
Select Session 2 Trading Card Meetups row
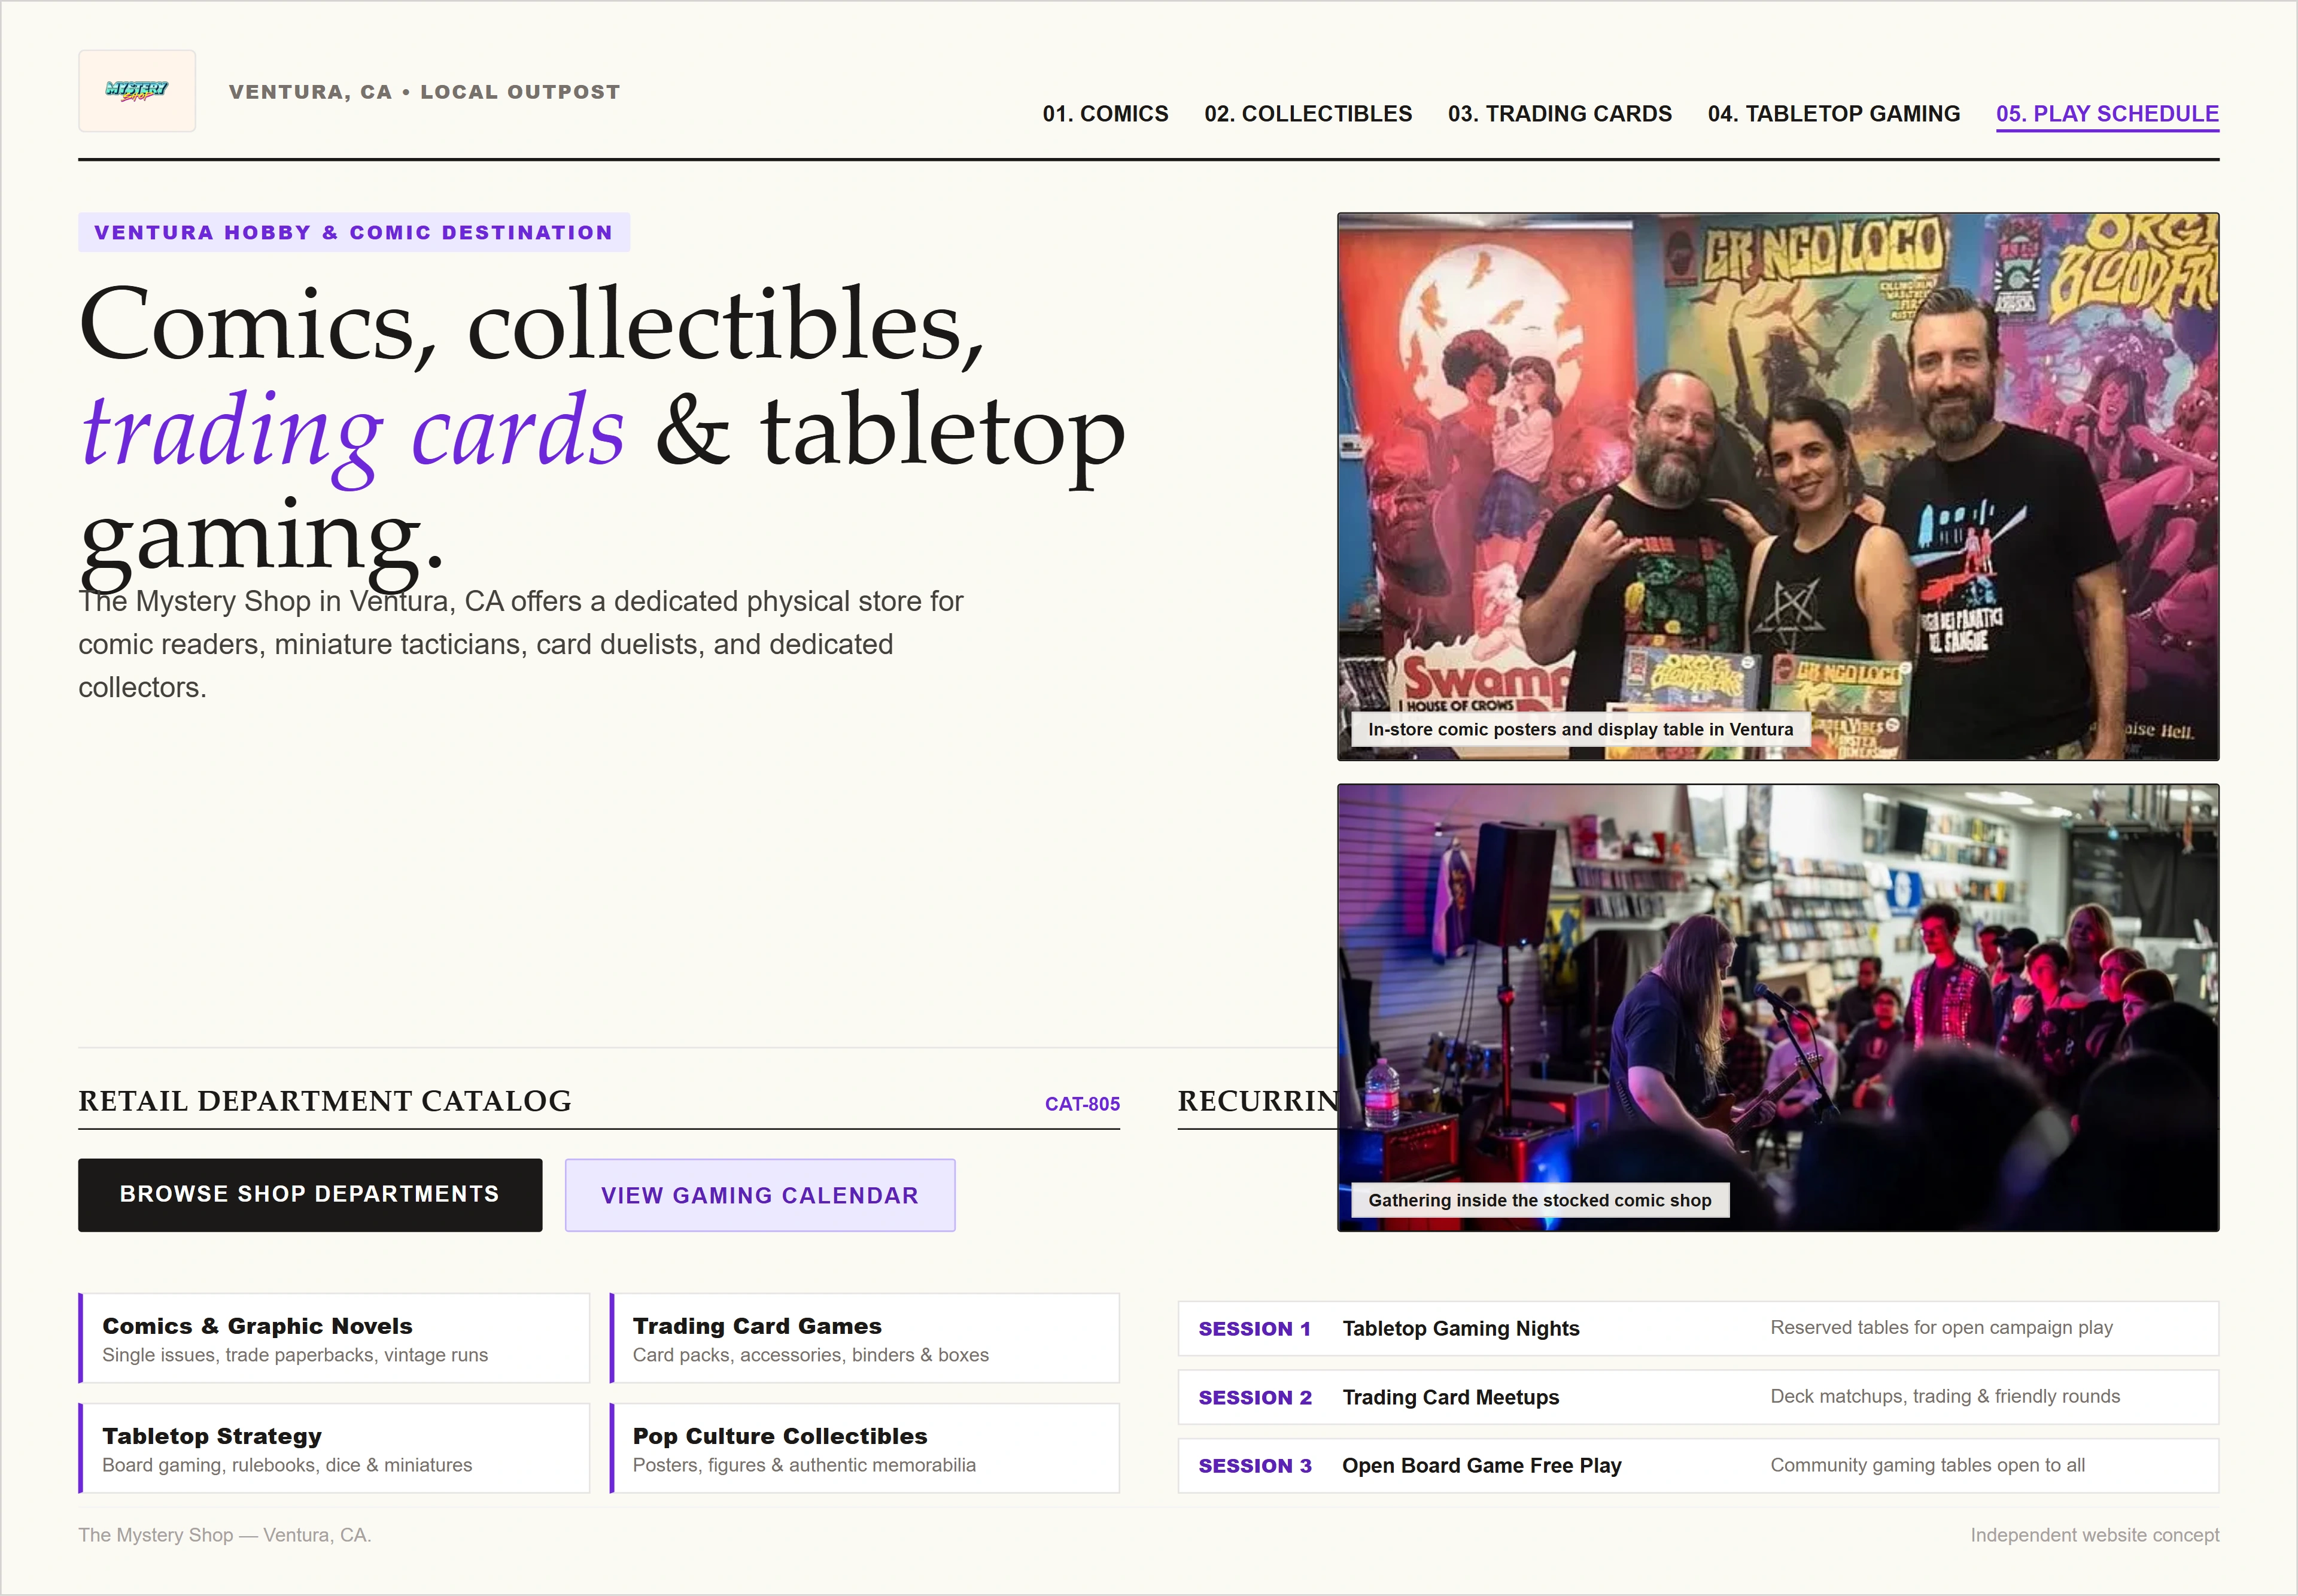pos(1698,1397)
